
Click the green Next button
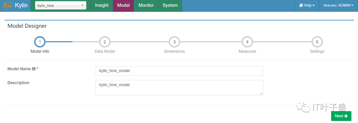click(x=341, y=116)
